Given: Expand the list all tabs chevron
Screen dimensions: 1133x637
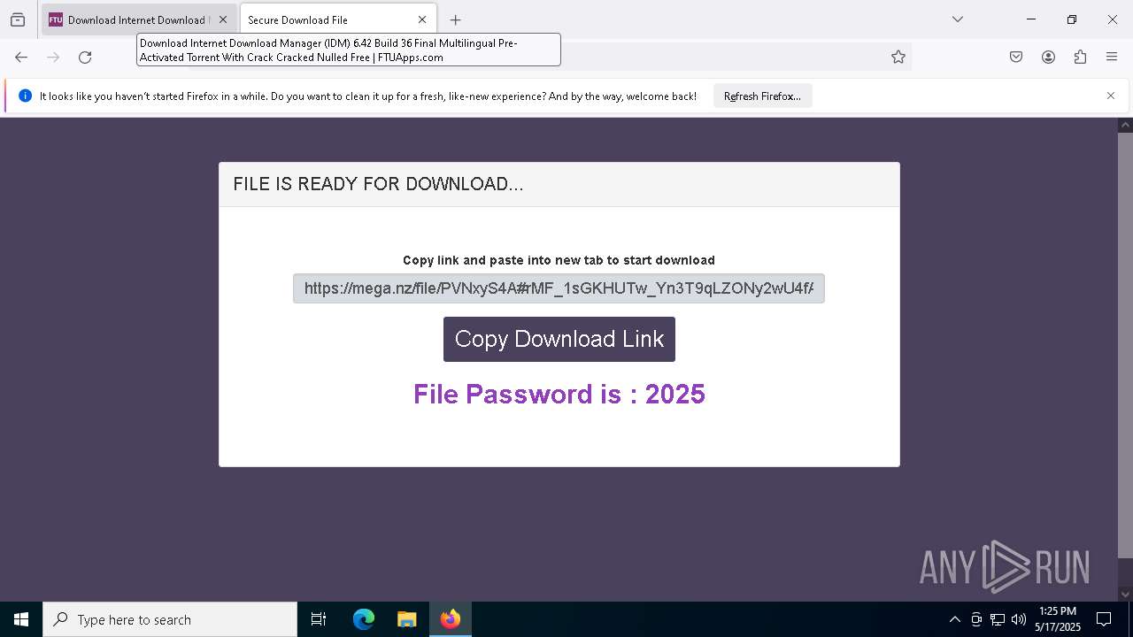Looking at the screenshot, I should (x=958, y=19).
